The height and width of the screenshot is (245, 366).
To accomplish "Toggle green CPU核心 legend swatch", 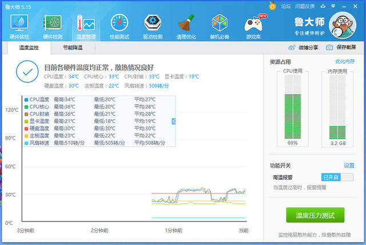I will pyautogui.click(x=26, y=107).
